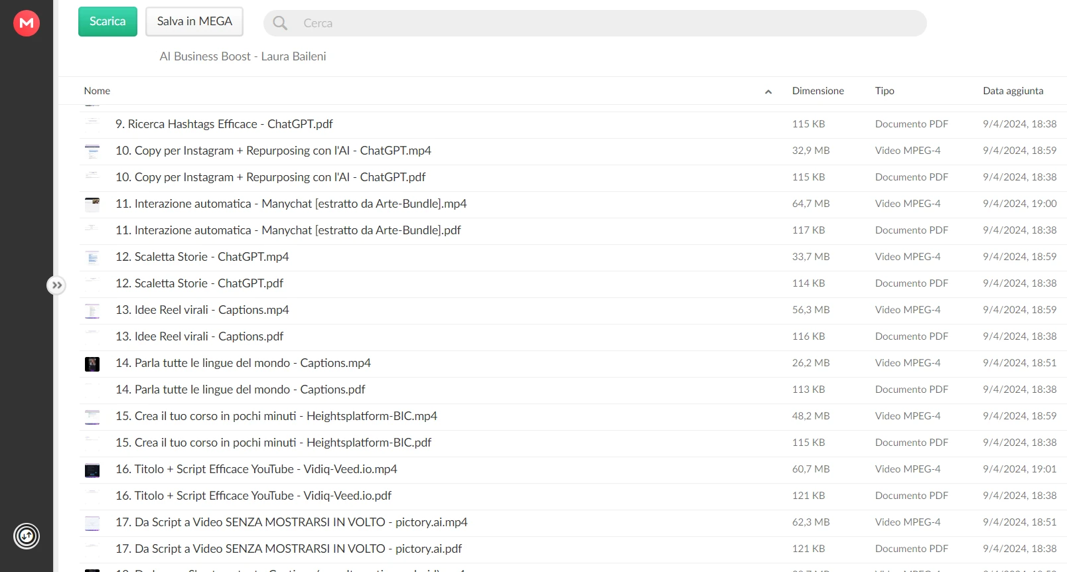Screen dimensions: 1067x572
Task: Select 11. Interazione automatica Manychat .mp4 name
Action: point(291,204)
